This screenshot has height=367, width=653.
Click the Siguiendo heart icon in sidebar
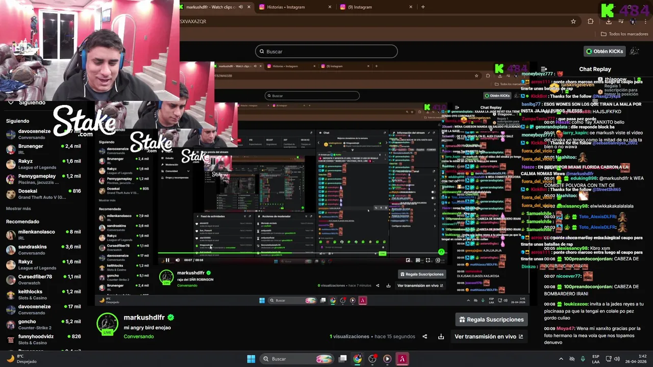pyautogui.click(x=10, y=102)
